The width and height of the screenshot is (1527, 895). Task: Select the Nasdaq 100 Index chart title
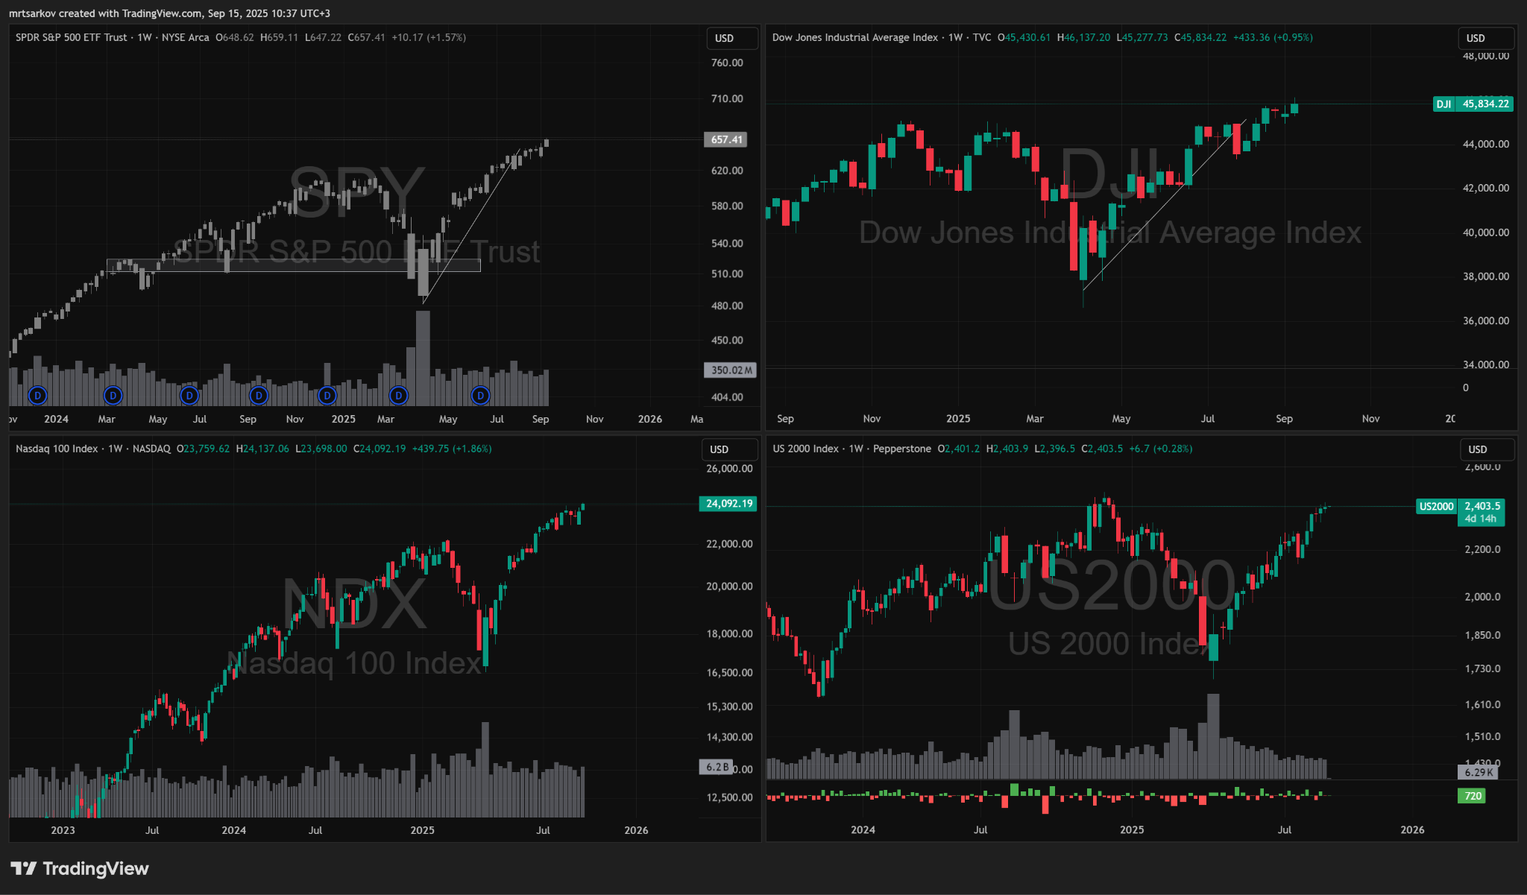pos(57,449)
